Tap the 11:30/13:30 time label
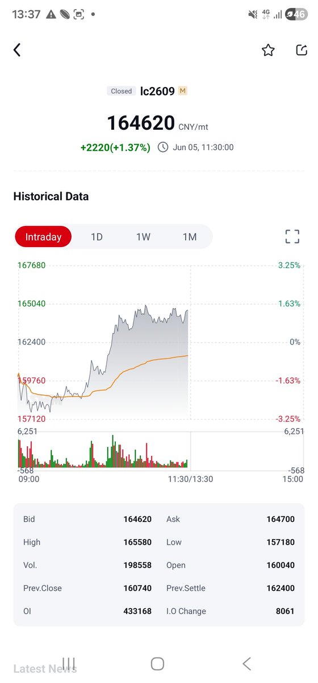The height and width of the screenshot is (683, 318). [x=191, y=479]
